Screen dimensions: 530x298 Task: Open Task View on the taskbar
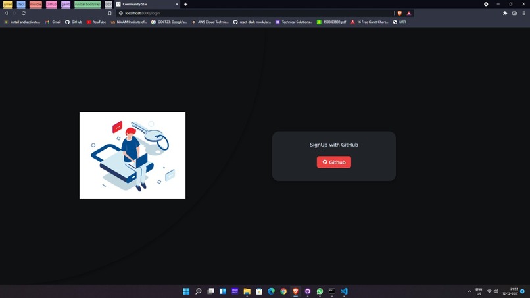coord(210,291)
